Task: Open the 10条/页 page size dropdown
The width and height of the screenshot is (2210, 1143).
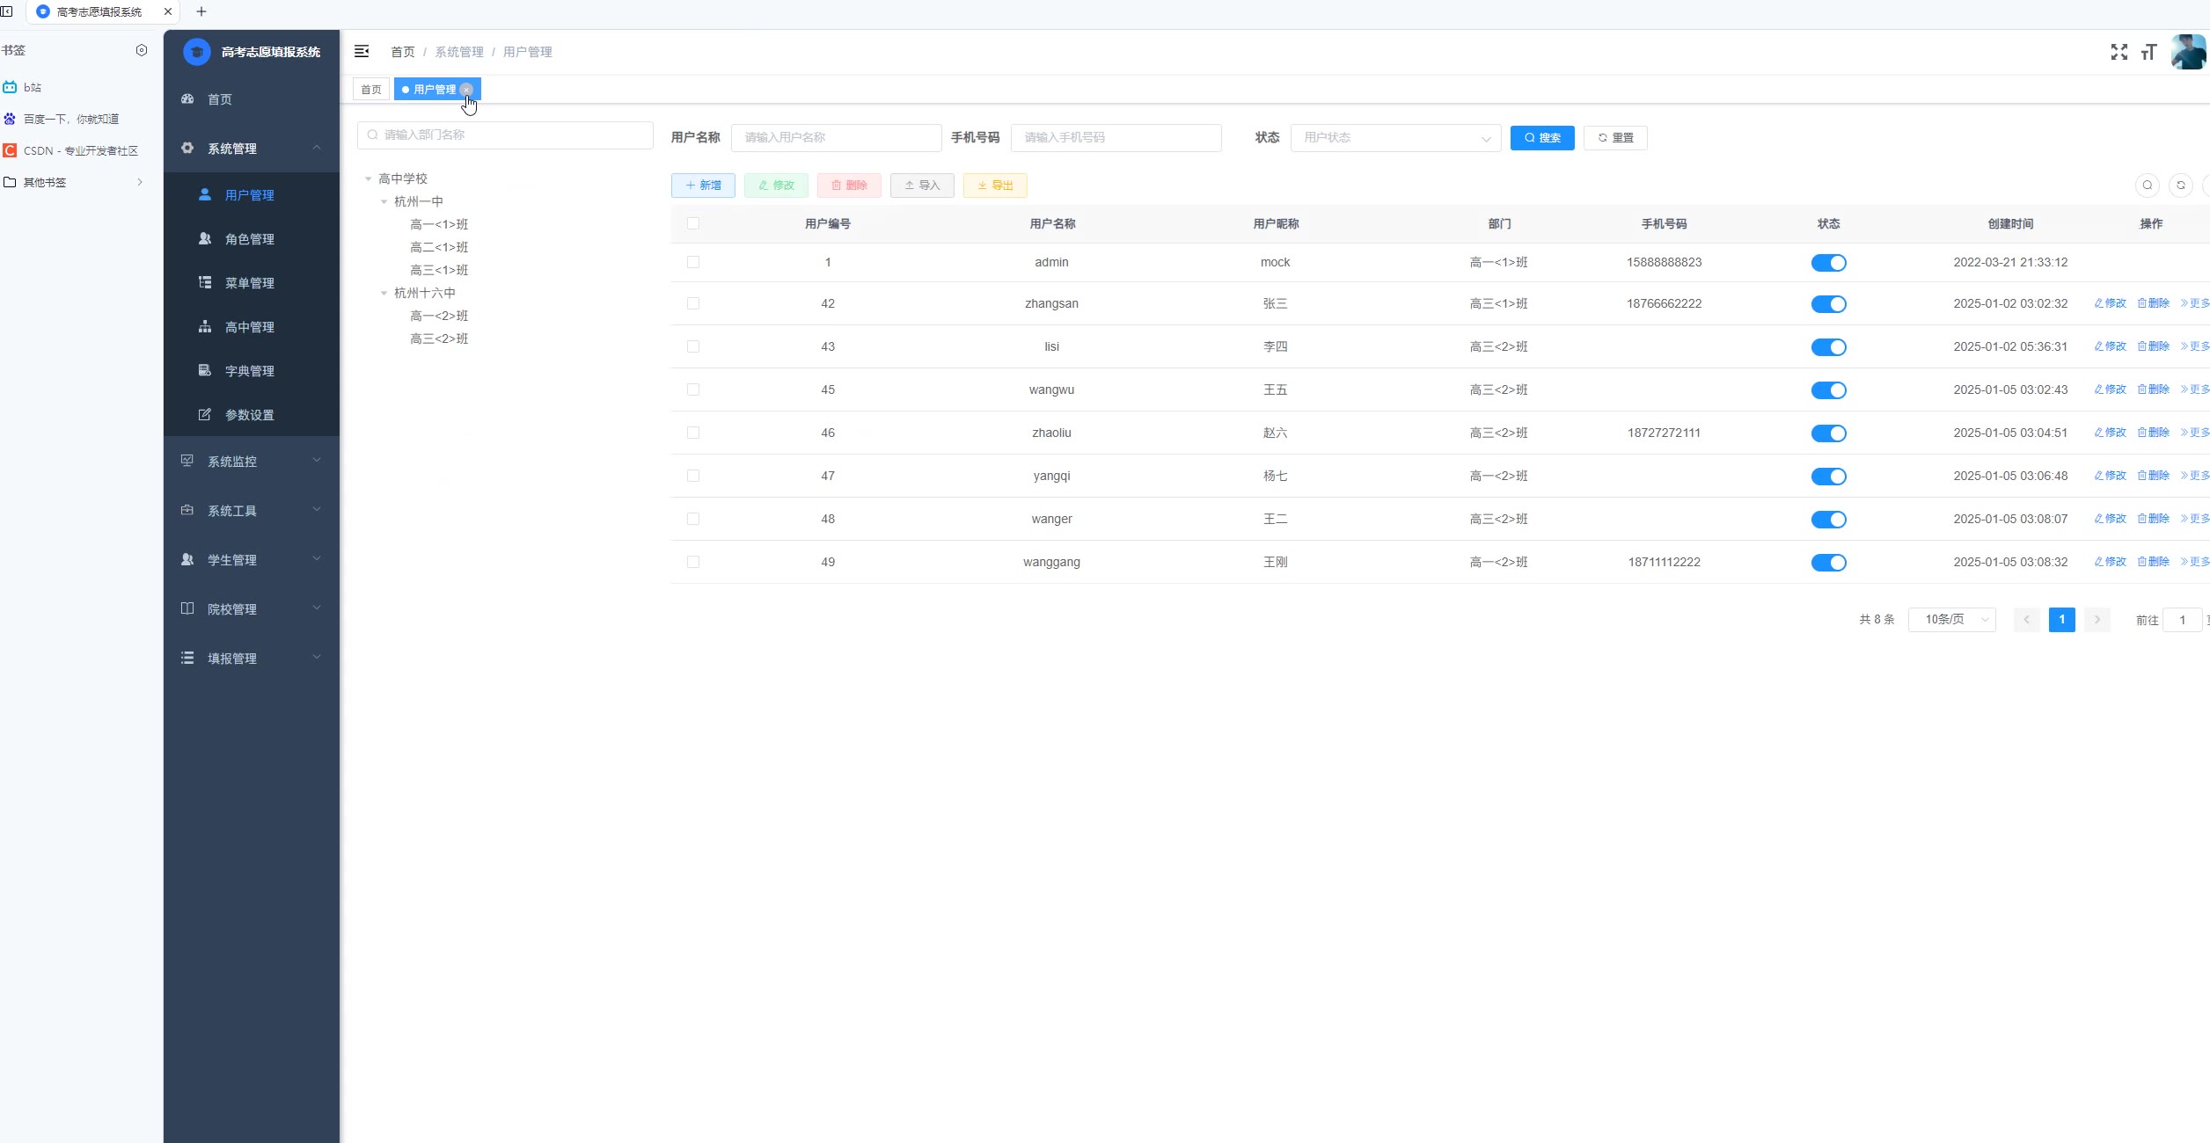Action: 1951,620
